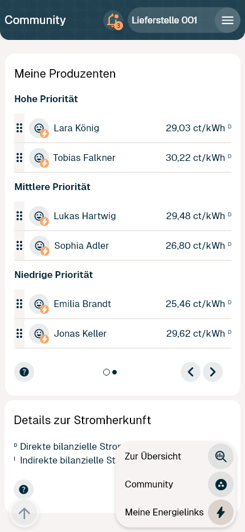
Task: Select the second page indicator dot
Action: coord(115,372)
